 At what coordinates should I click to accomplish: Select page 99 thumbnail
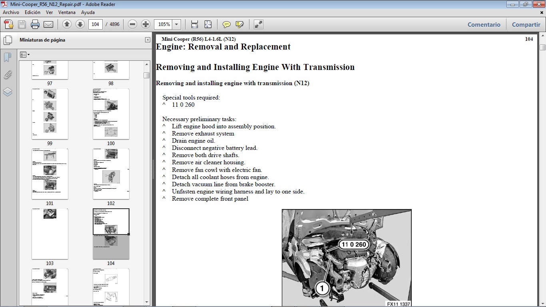click(50, 114)
